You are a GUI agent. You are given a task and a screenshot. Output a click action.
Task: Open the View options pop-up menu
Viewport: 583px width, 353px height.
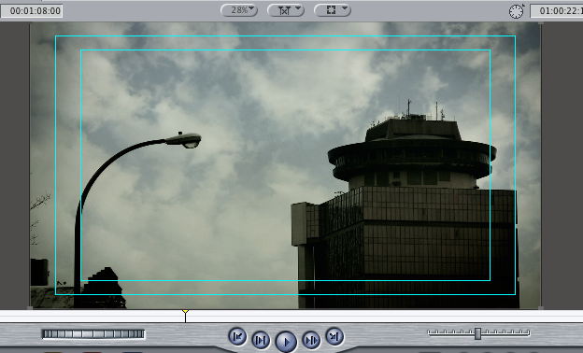point(333,10)
